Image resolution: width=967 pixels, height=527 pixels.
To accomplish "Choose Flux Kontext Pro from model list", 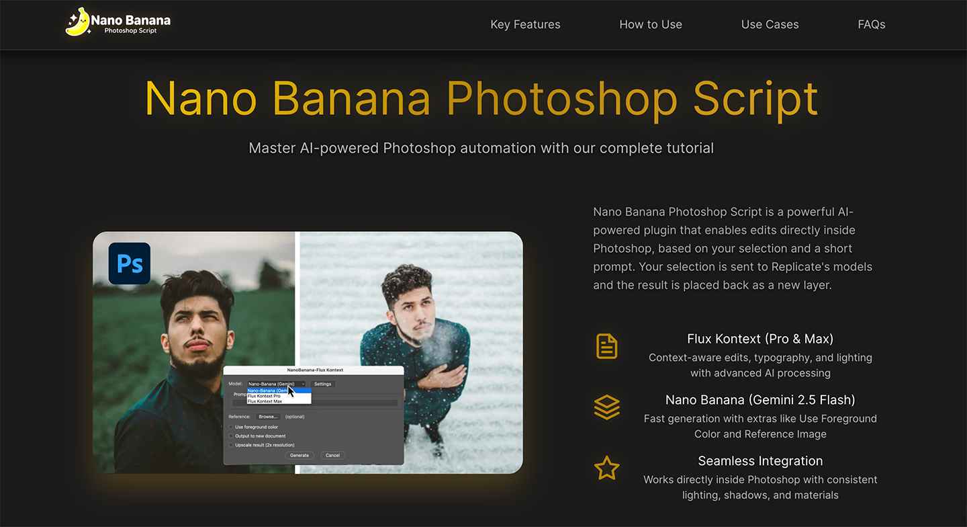I will click(265, 396).
